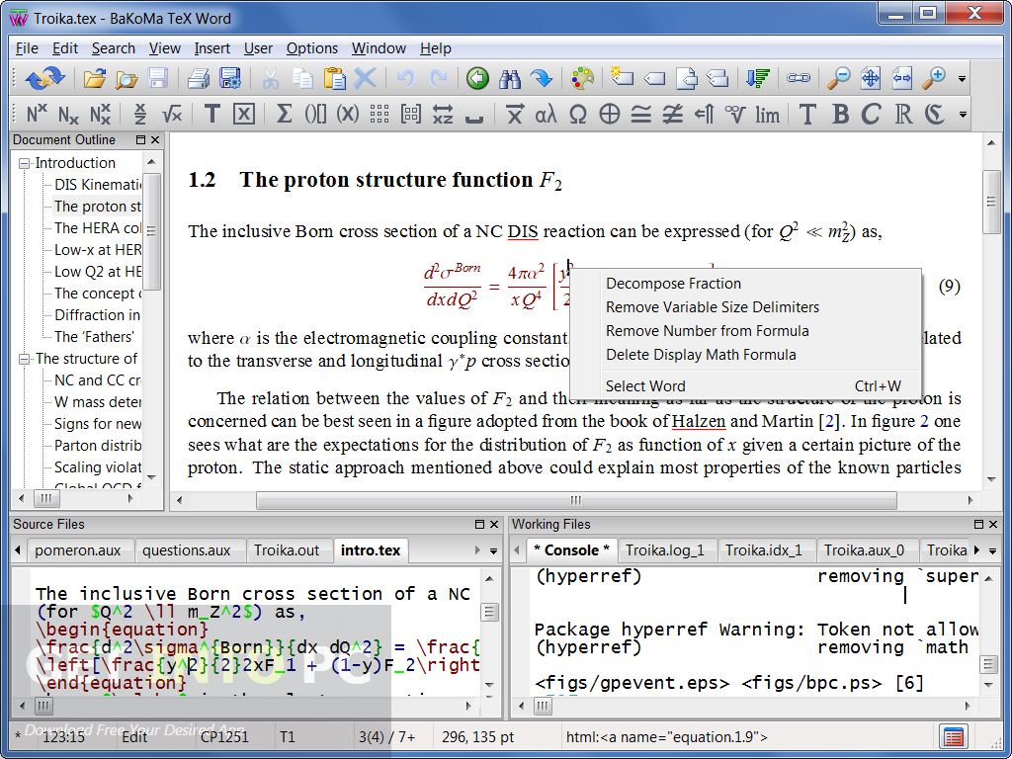This screenshot has width=1012, height=759.
Task: Click the chain link icon
Action: (x=799, y=79)
